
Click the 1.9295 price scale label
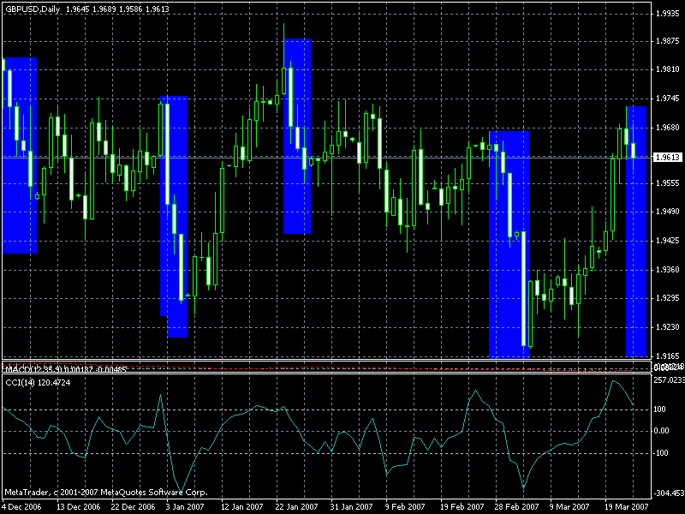point(668,298)
